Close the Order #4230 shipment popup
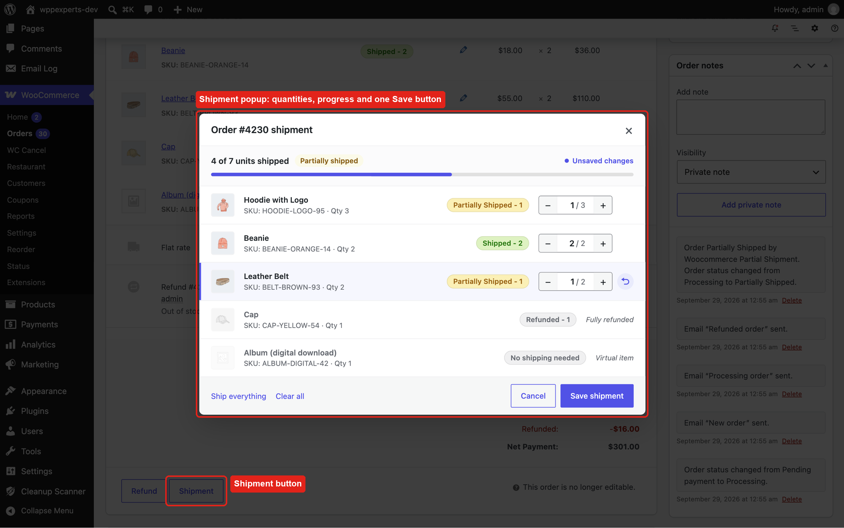This screenshot has width=844, height=528. (629, 130)
